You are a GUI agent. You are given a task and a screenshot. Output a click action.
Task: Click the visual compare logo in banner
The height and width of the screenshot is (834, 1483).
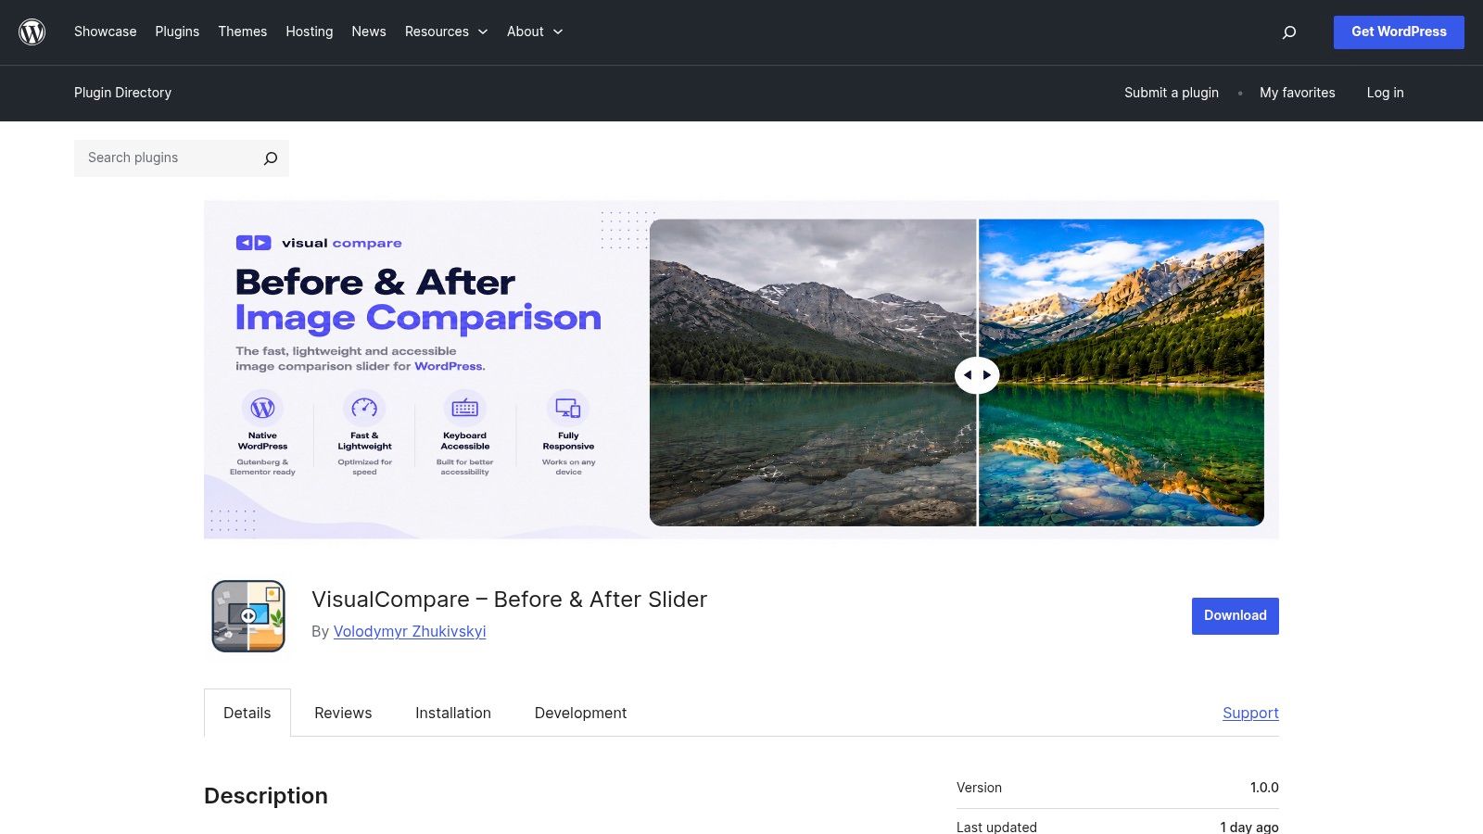click(x=319, y=243)
